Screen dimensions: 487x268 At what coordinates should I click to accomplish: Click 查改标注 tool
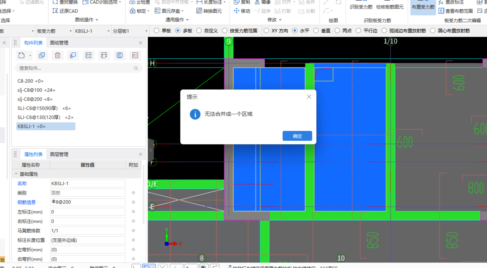[451, 2]
